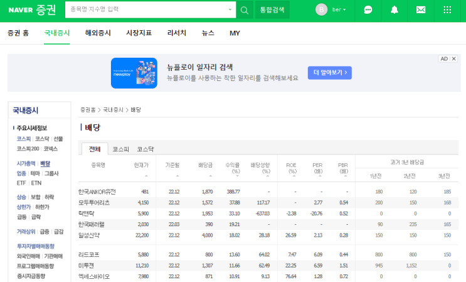Sort by ROE(%) column arrow

coord(294,176)
